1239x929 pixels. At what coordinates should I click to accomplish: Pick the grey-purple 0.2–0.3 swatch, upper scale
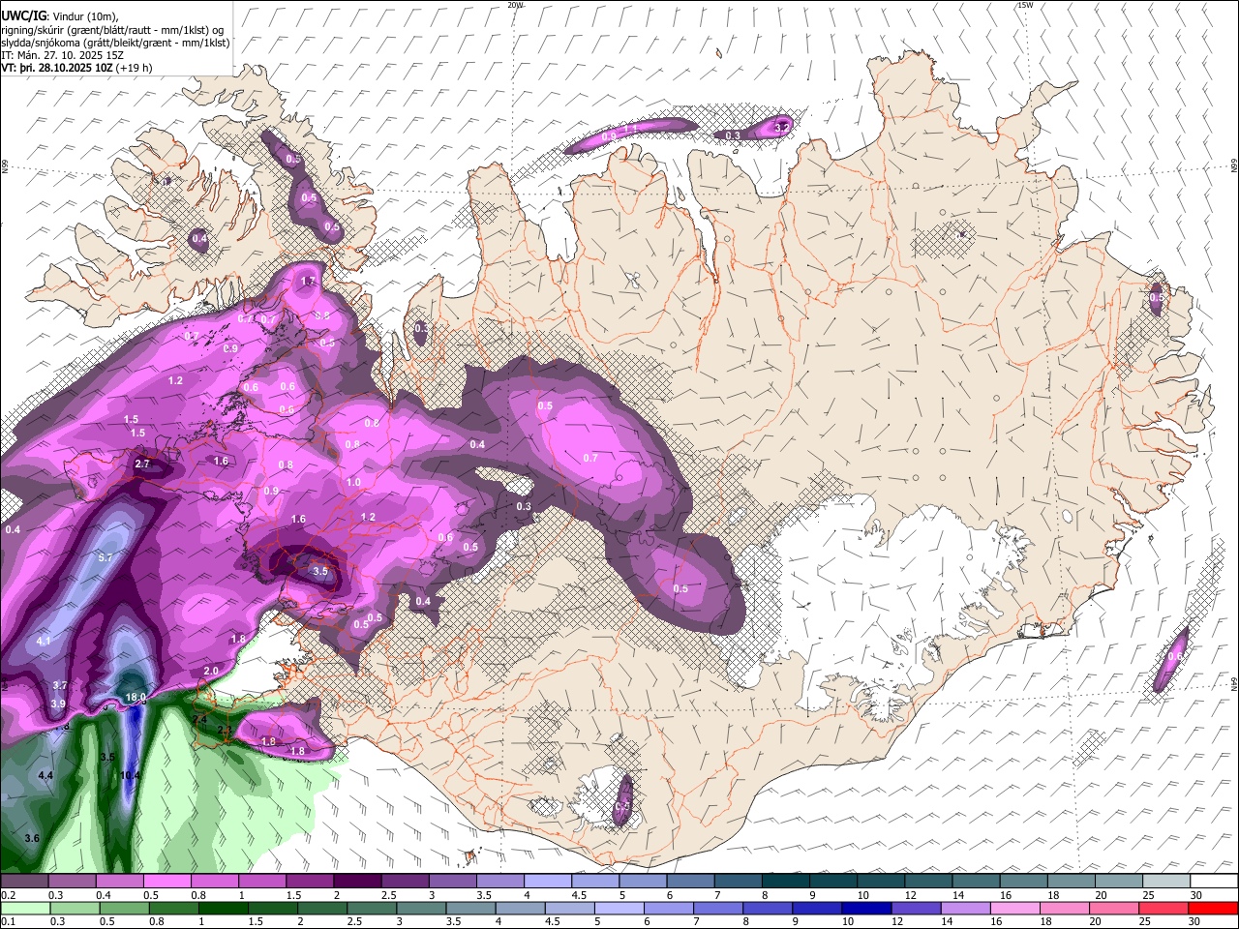pyautogui.click(x=24, y=882)
